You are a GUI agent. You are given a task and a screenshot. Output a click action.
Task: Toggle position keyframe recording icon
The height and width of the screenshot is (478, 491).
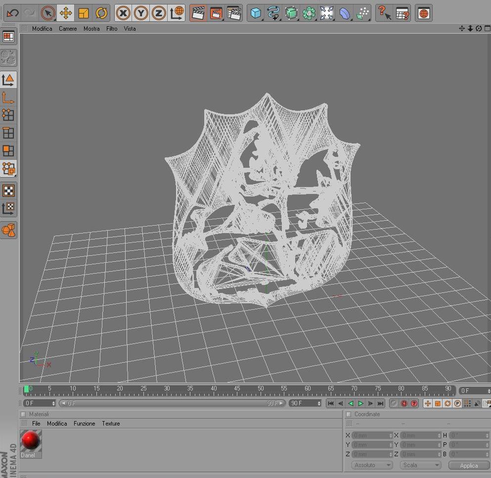point(427,403)
